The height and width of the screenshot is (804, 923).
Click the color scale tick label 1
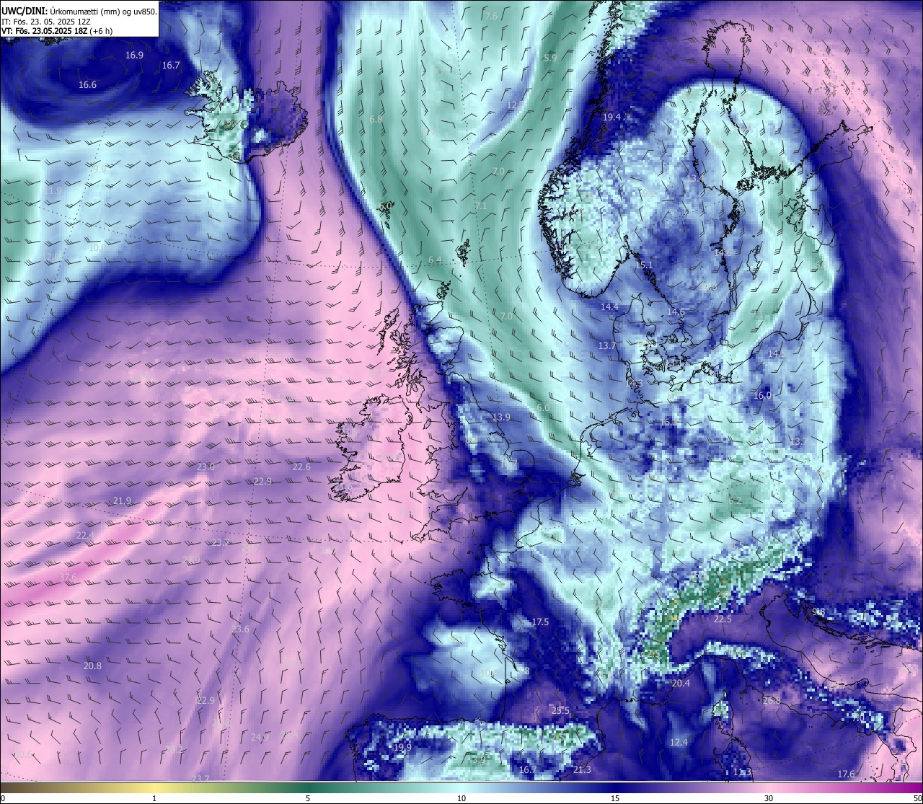click(x=154, y=798)
